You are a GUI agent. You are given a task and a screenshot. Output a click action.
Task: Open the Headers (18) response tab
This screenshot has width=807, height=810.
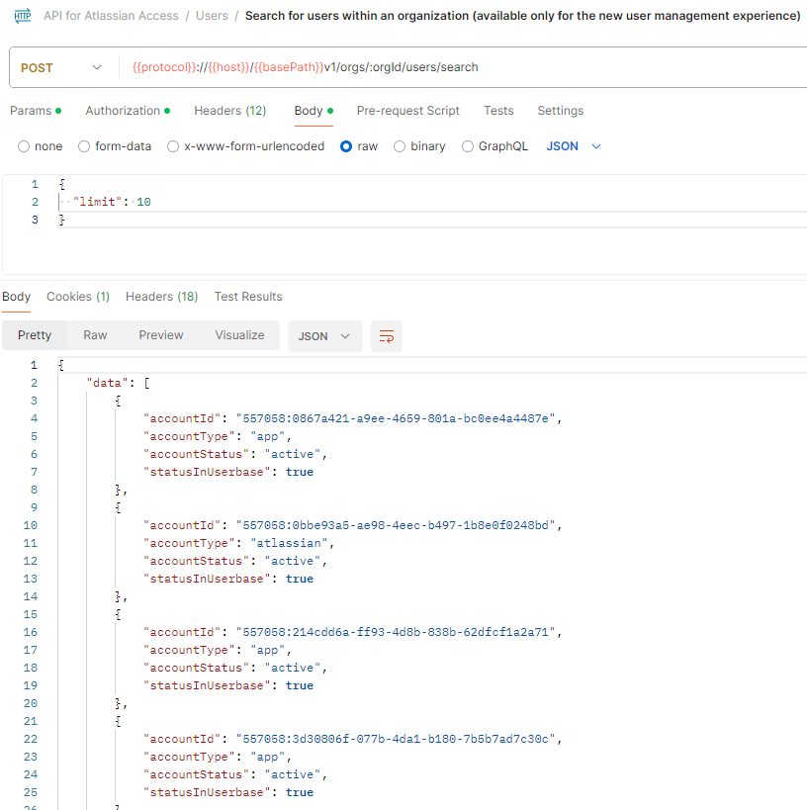coord(162,297)
